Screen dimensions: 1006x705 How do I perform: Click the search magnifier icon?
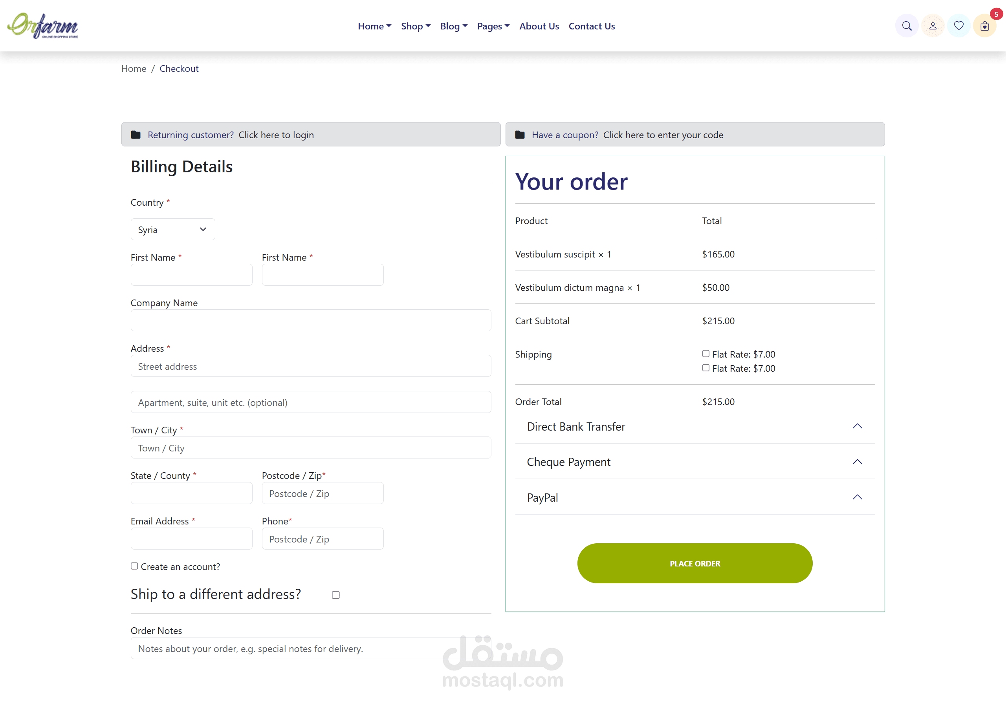(x=907, y=26)
